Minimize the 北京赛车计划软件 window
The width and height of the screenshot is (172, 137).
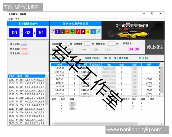coord(144,13)
